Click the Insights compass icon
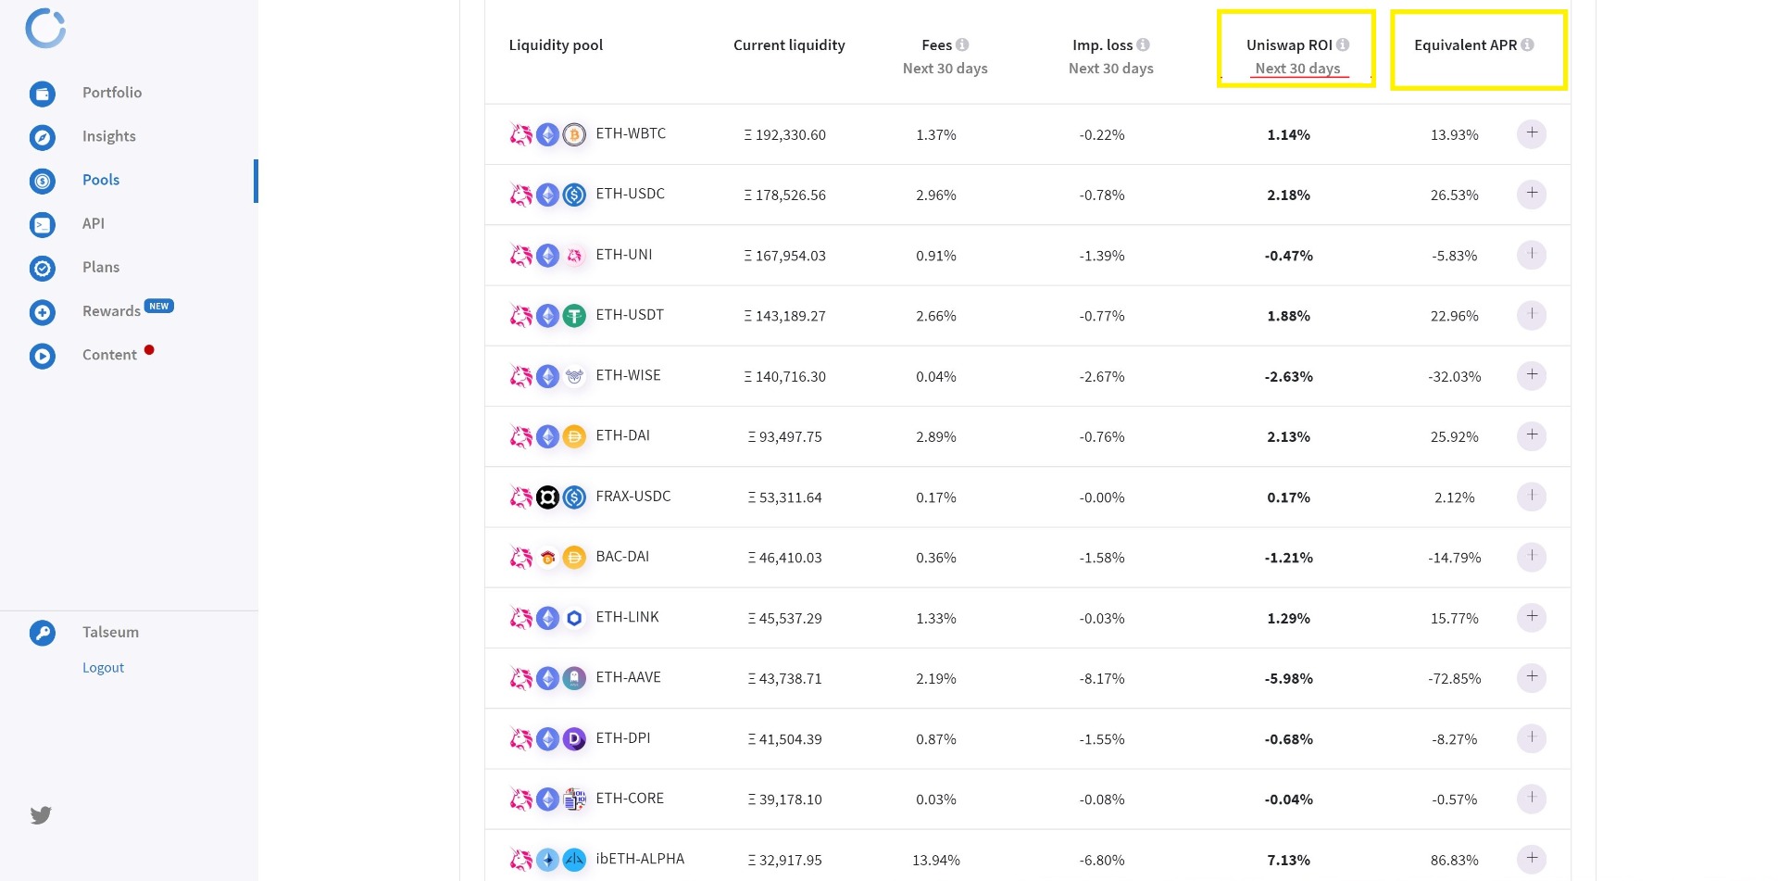Image resolution: width=1778 pixels, height=881 pixels. click(x=43, y=137)
